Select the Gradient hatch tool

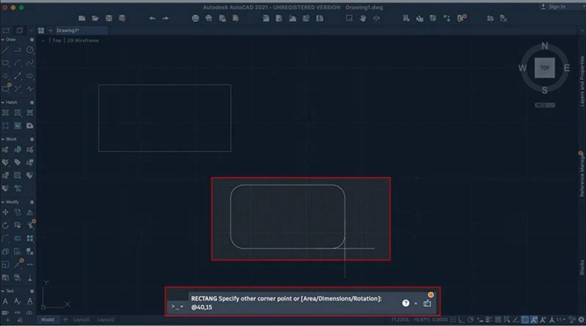(18, 113)
